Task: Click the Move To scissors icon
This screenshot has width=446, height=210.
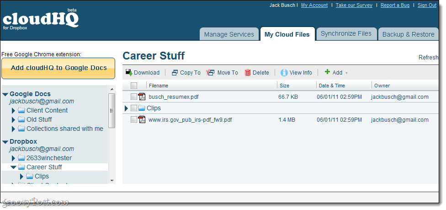Action: 210,73
